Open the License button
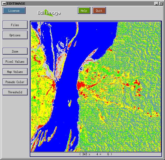Image resolution: width=165 pixels, height=160 pixels. point(14,10)
